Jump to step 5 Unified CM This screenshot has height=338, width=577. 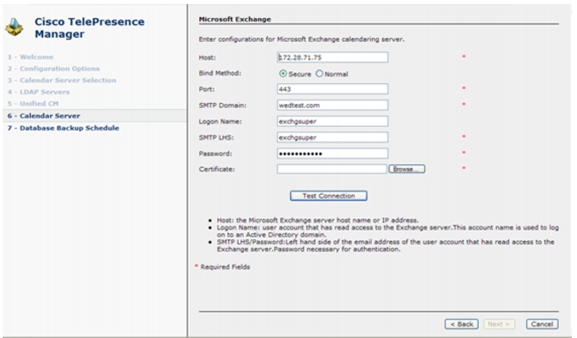pos(33,104)
